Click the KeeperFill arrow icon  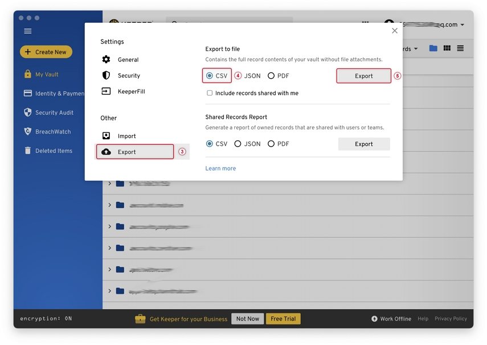(x=106, y=91)
